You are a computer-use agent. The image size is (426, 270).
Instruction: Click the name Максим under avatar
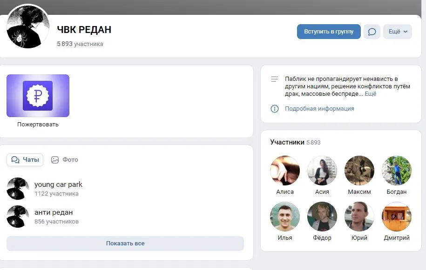pos(359,192)
